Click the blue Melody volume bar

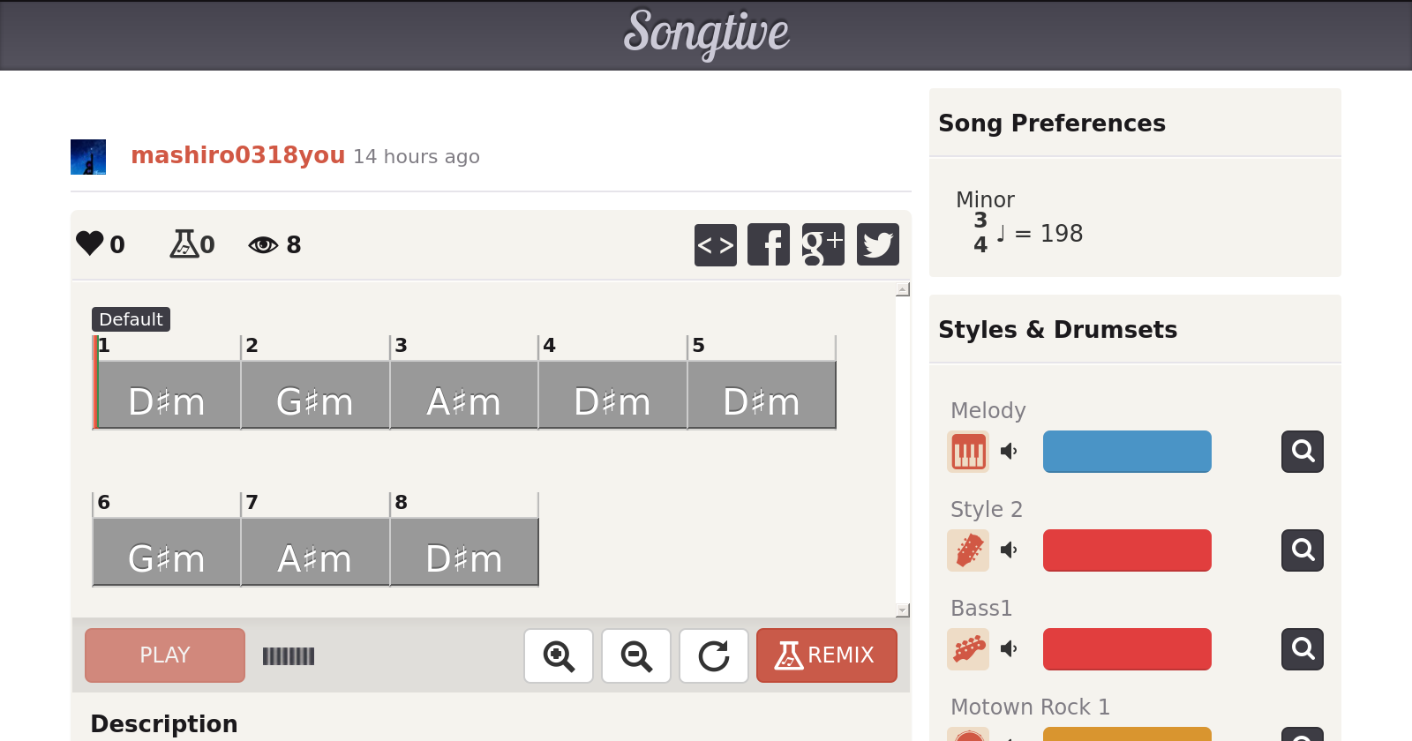[x=1127, y=452]
